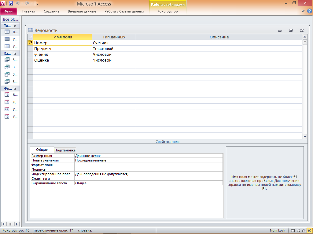Click the Формат поля property value box
The width and height of the screenshot is (313, 234).
point(149,165)
